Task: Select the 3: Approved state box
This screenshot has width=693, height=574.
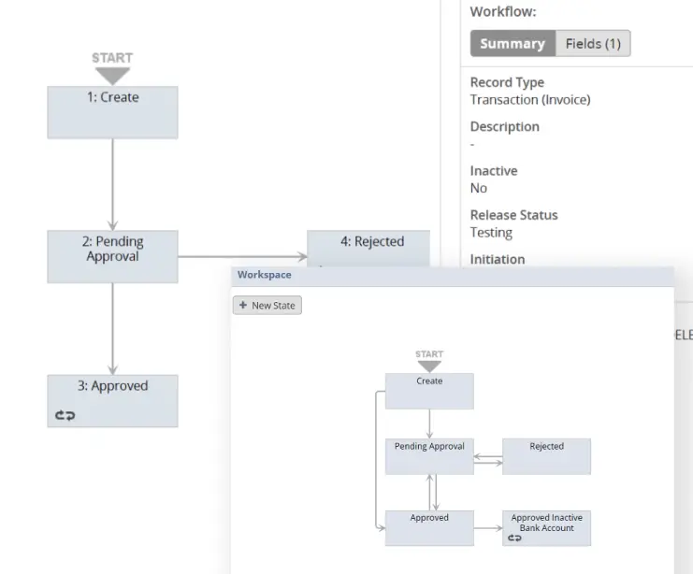Action: click(x=112, y=401)
